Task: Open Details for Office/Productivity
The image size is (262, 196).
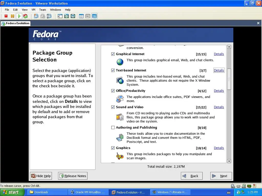Action: click(219, 91)
